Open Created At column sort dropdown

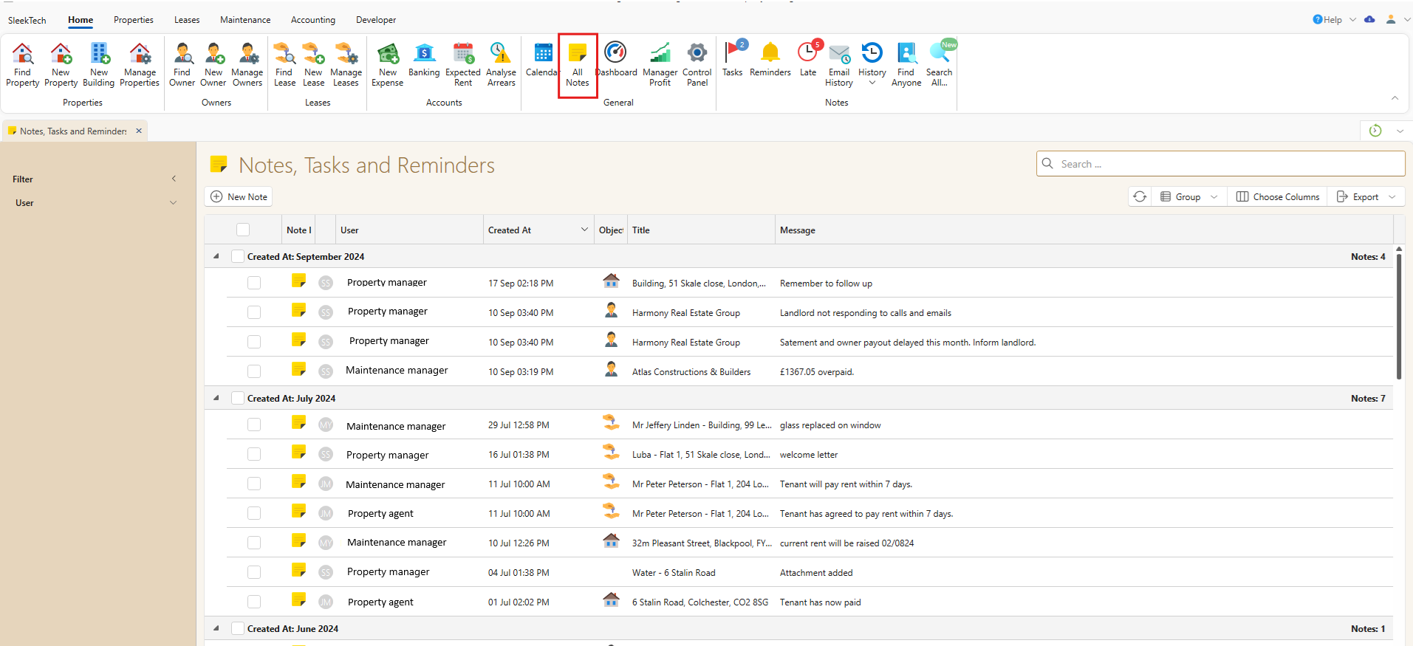tap(584, 230)
